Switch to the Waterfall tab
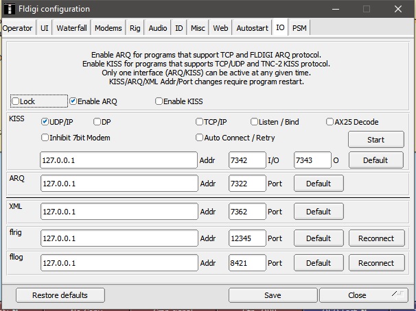 coord(71,28)
